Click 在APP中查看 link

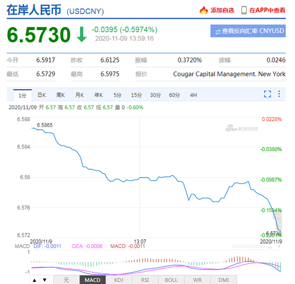[267, 10]
